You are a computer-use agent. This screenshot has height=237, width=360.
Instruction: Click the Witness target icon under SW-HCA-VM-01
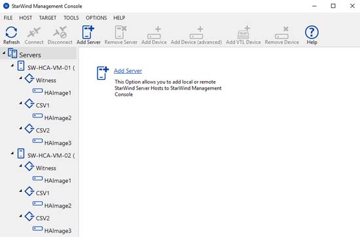[x=29, y=78]
